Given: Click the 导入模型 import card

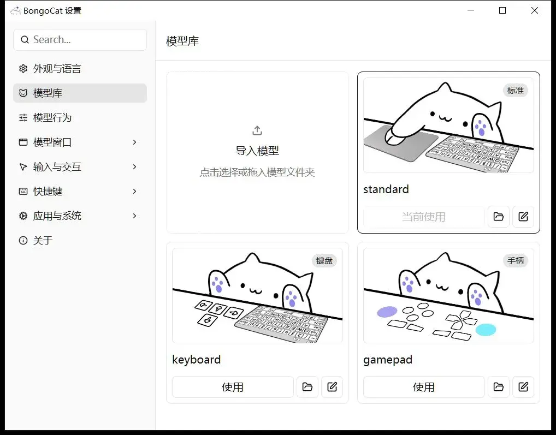Looking at the screenshot, I should point(257,152).
